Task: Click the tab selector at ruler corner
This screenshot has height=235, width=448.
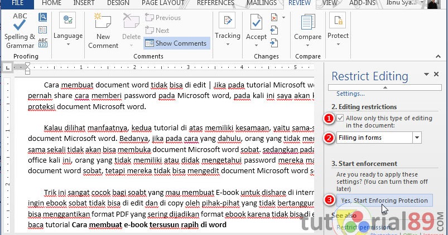Action: click(x=7, y=67)
